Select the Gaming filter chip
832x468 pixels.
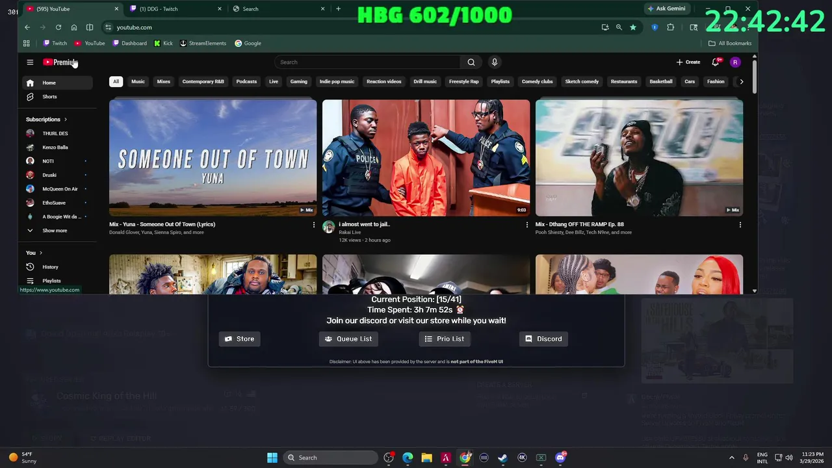point(298,82)
